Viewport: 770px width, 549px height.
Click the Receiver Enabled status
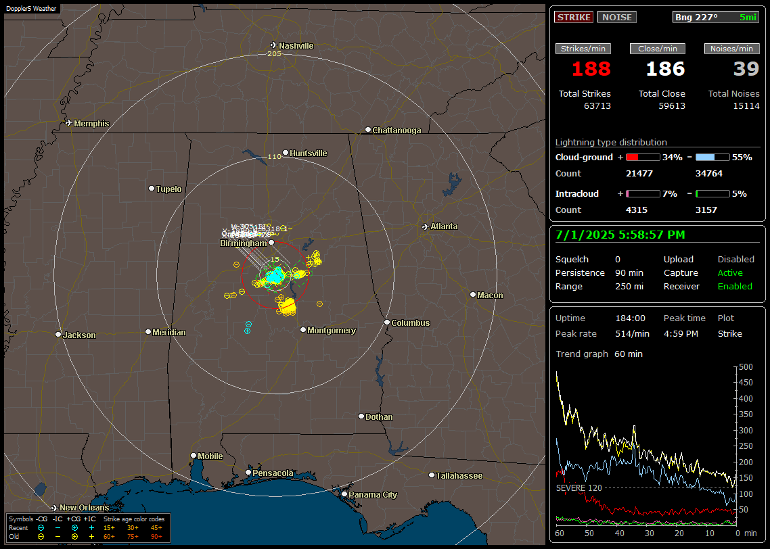pyautogui.click(x=735, y=286)
